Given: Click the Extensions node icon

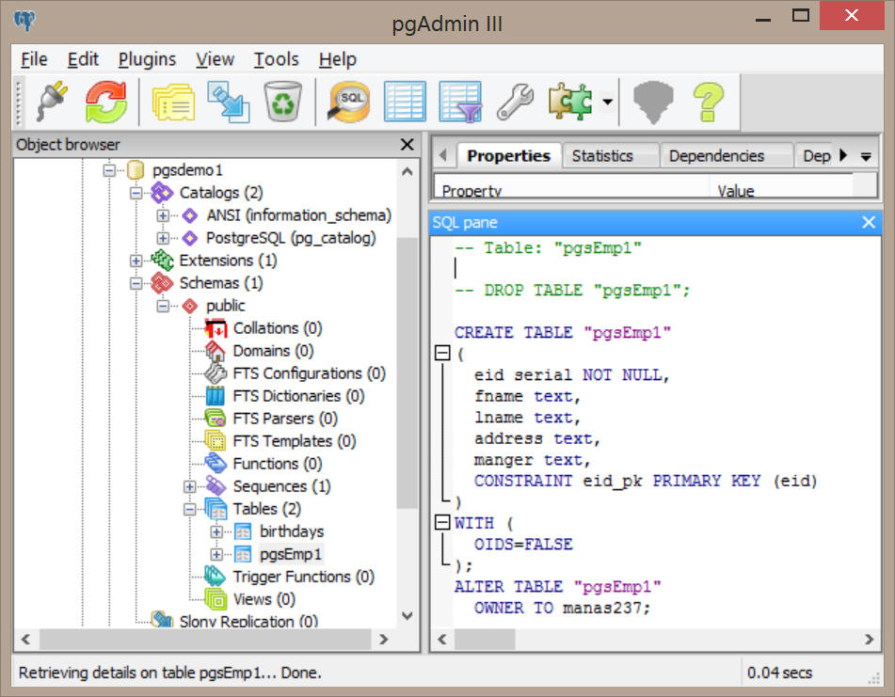Looking at the screenshot, I should point(162,261).
